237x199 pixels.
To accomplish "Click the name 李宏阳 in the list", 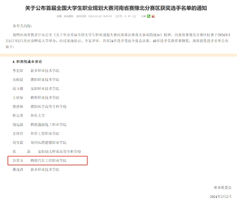I will (18, 71).
